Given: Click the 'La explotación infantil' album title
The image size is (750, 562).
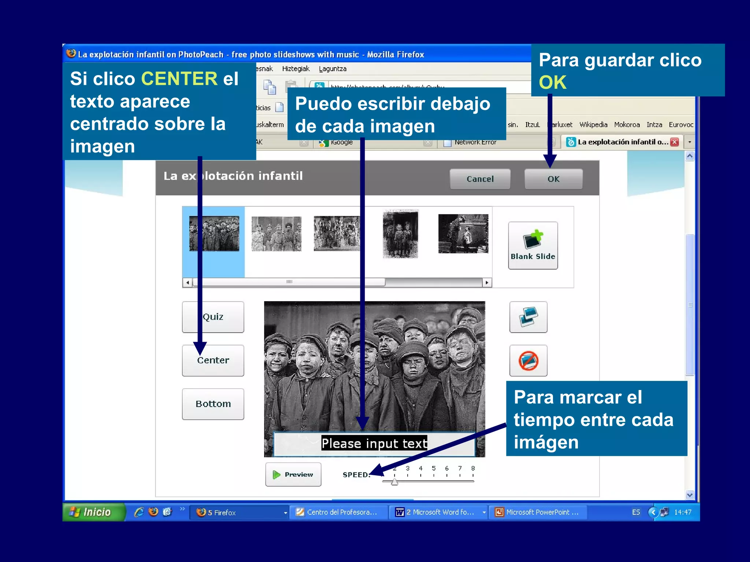Looking at the screenshot, I should (x=233, y=176).
